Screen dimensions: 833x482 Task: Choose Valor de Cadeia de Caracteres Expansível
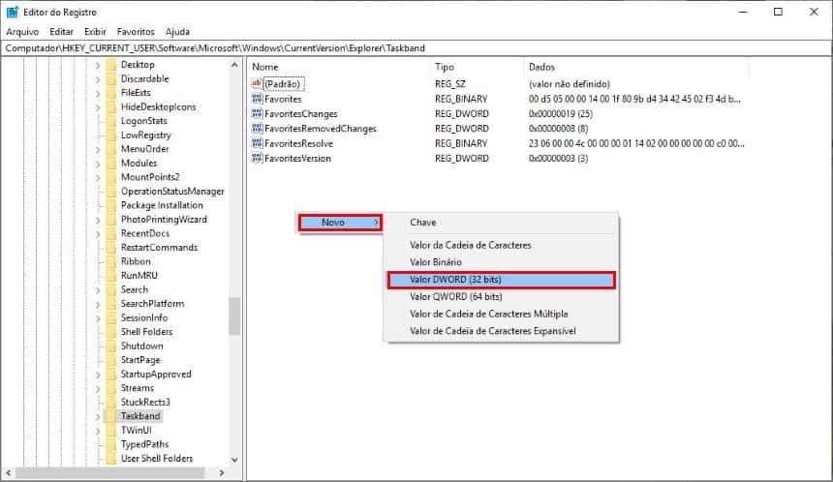point(502,331)
